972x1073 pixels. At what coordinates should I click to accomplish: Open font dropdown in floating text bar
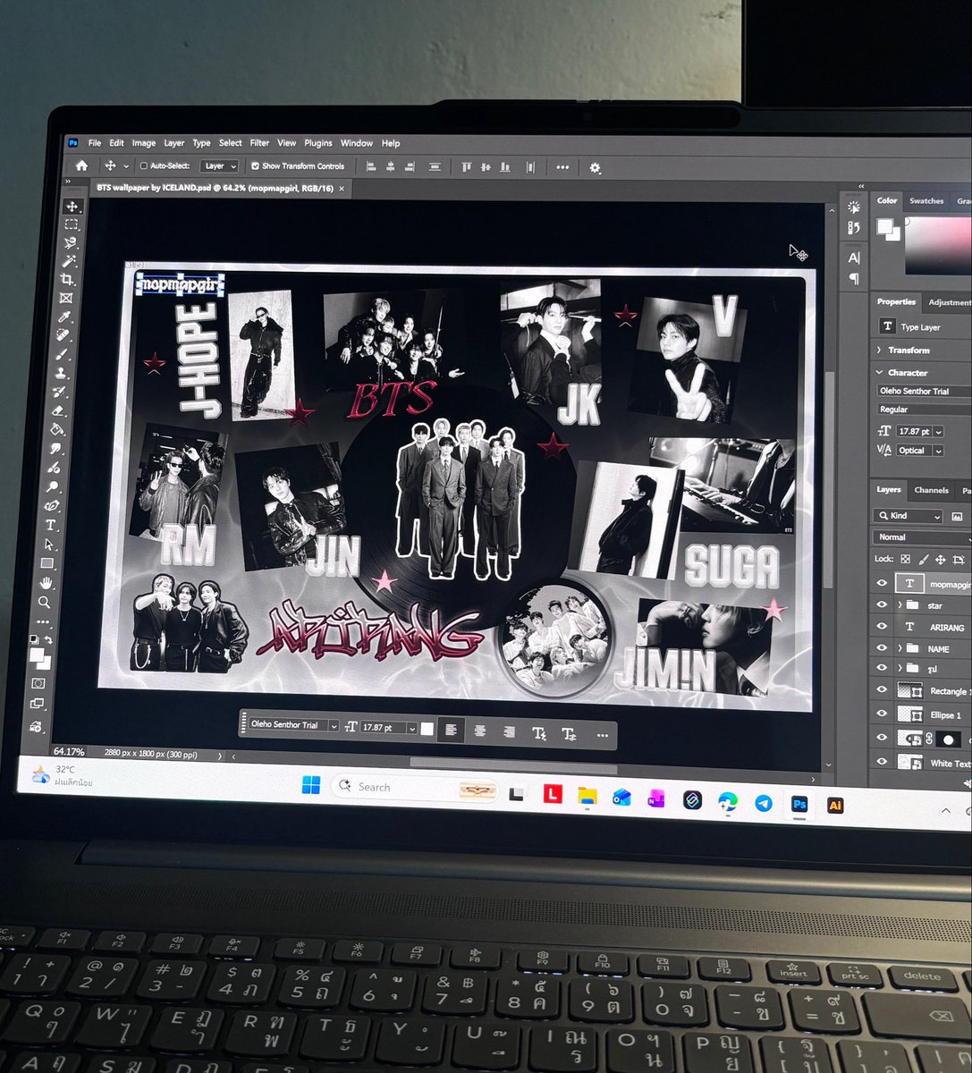pyautogui.click(x=334, y=726)
